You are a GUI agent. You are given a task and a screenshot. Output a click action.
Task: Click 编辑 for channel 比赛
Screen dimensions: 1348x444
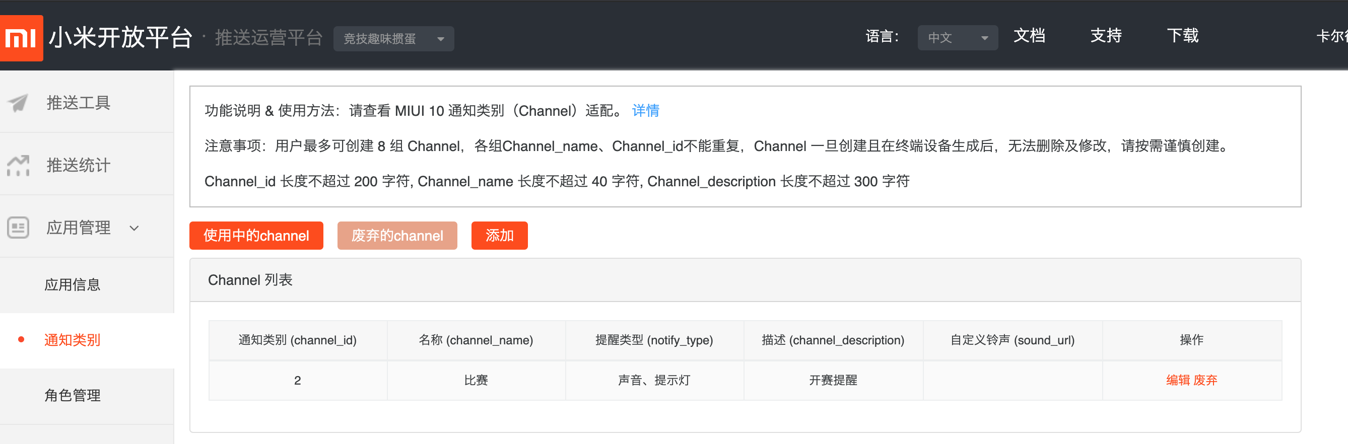click(x=1177, y=380)
